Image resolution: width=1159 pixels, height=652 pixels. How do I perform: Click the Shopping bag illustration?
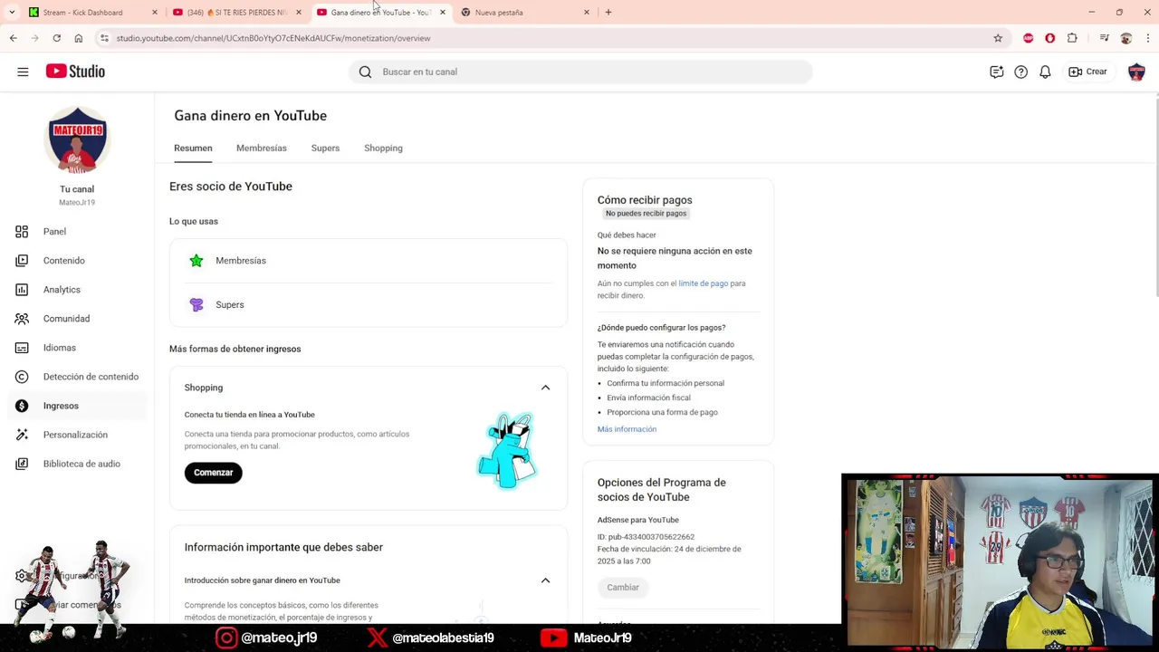pyautogui.click(x=508, y=451)
